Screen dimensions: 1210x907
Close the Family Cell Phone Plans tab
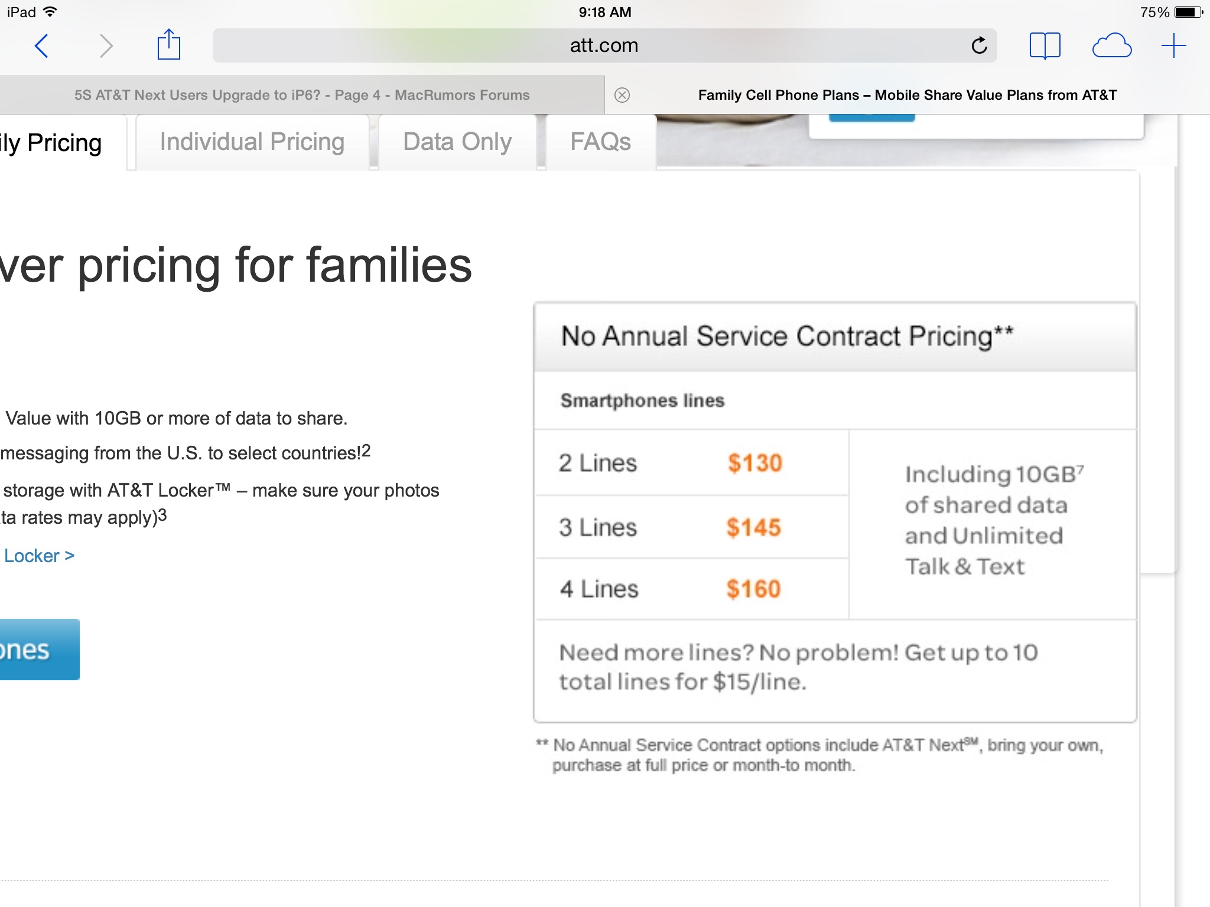tap(622, 95)
